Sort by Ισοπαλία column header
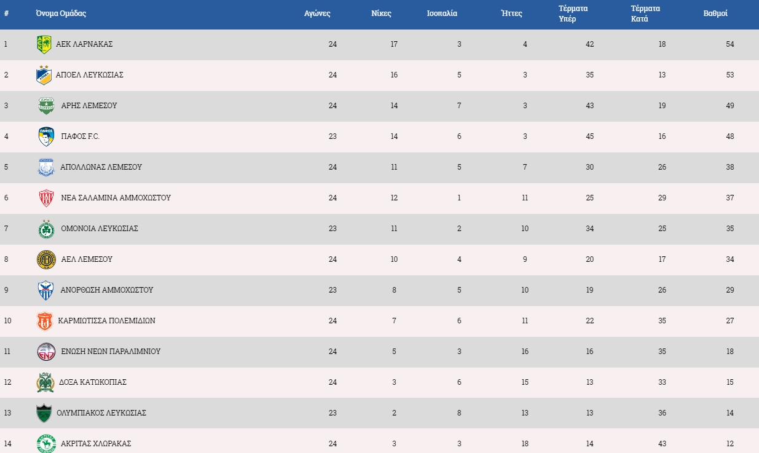Viewport: 759px width, 453px height. tap(442, 13)
